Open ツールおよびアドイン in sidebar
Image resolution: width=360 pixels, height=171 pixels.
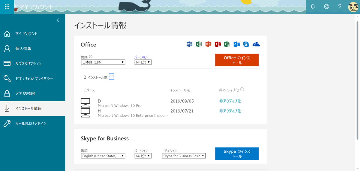(32, 123)
